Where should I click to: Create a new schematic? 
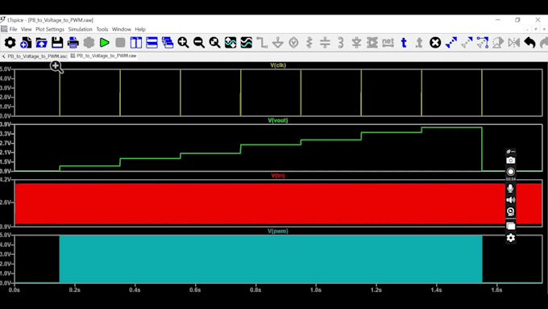tap(26, 43)
